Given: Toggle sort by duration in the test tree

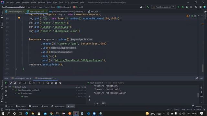Looking at the screenshot, I should (25, 83).
